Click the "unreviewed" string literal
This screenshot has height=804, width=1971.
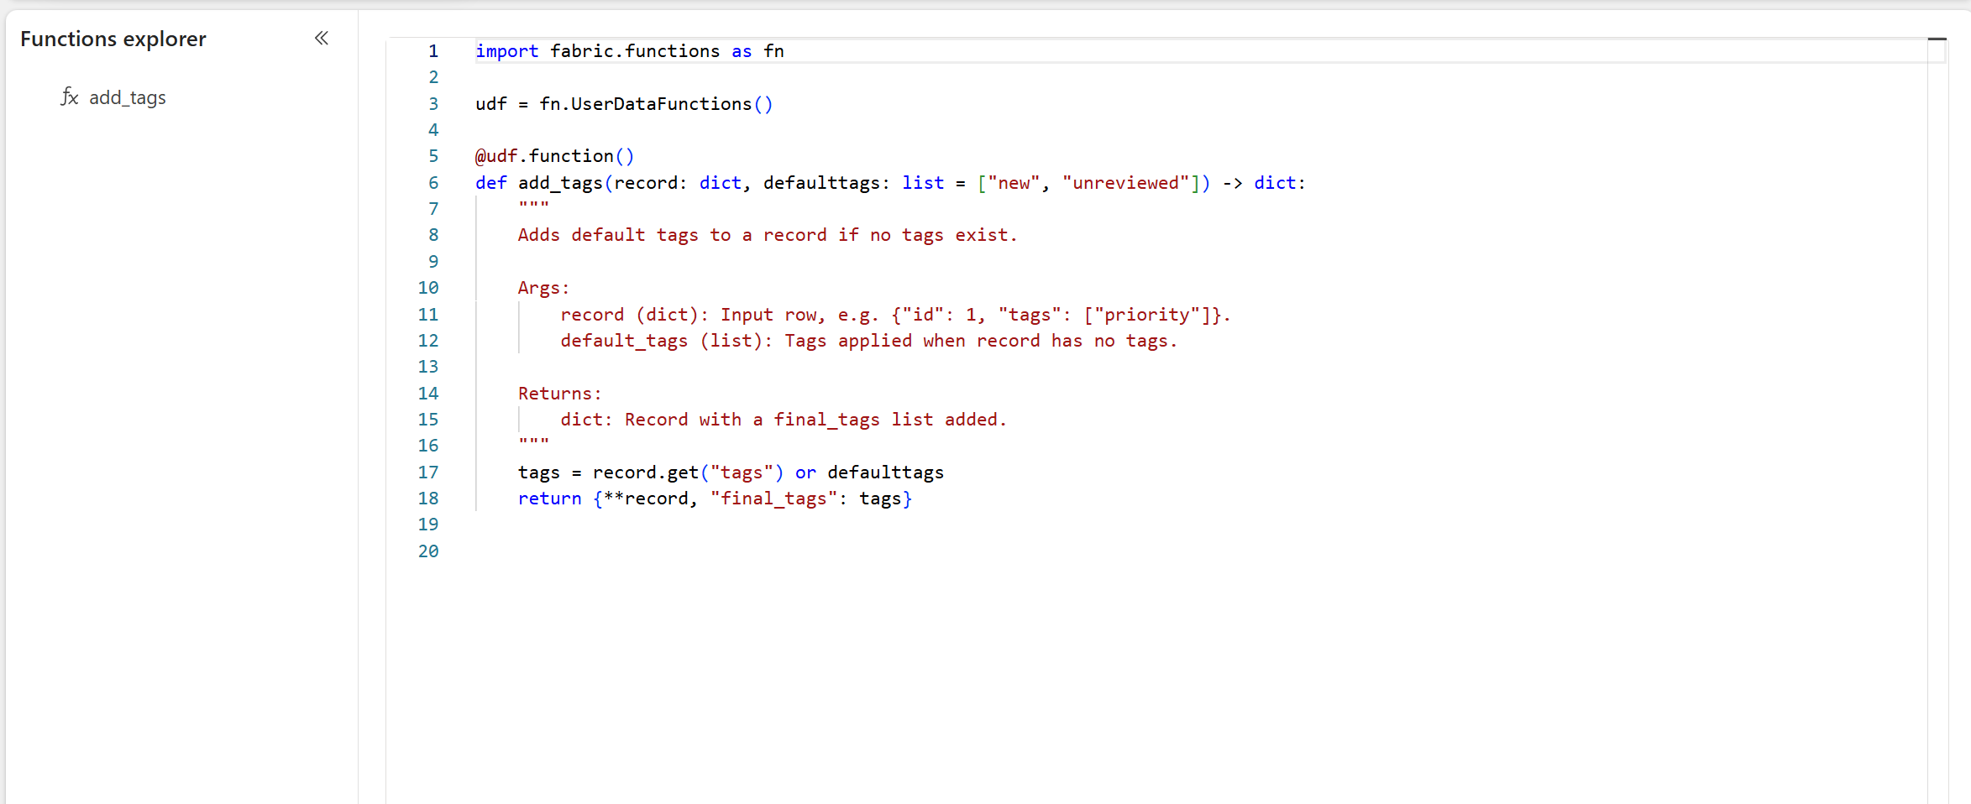coord(1129,182)
